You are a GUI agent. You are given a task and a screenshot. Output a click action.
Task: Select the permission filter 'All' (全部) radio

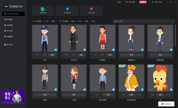pyautogui.click(x=64, y=21)
